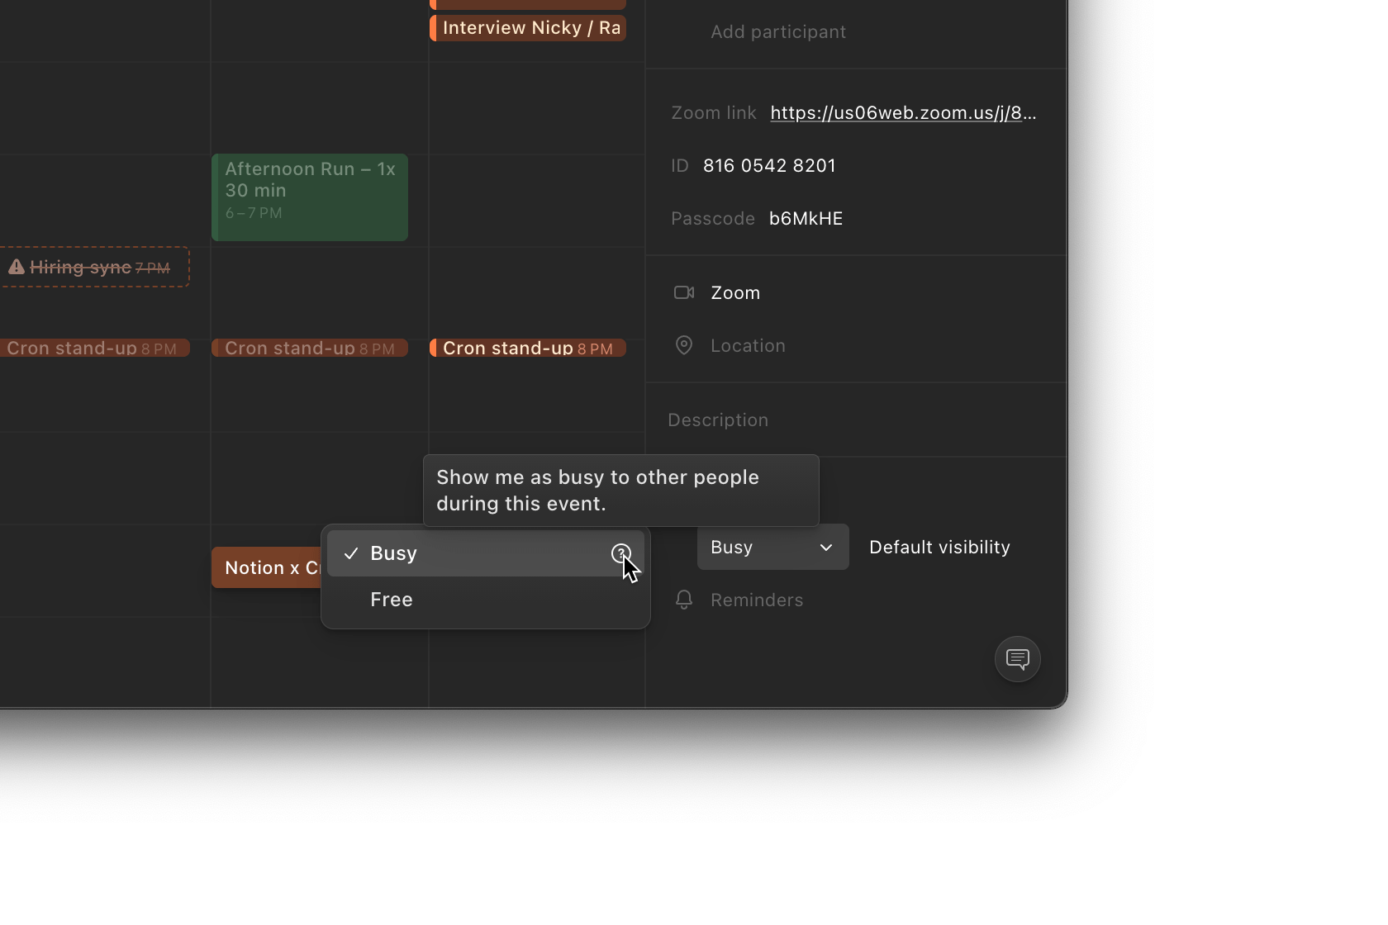Click into the Description field
The image size is (1388, 925).
(x=717, y=420)
